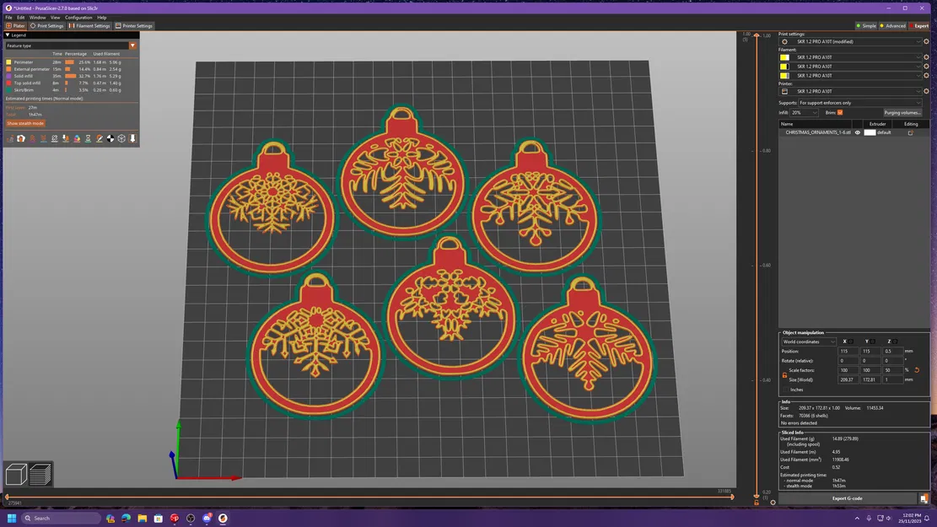Viewport: 937px width, 527px height.
Task: Click the Position X input field
Action: [848, 352]
